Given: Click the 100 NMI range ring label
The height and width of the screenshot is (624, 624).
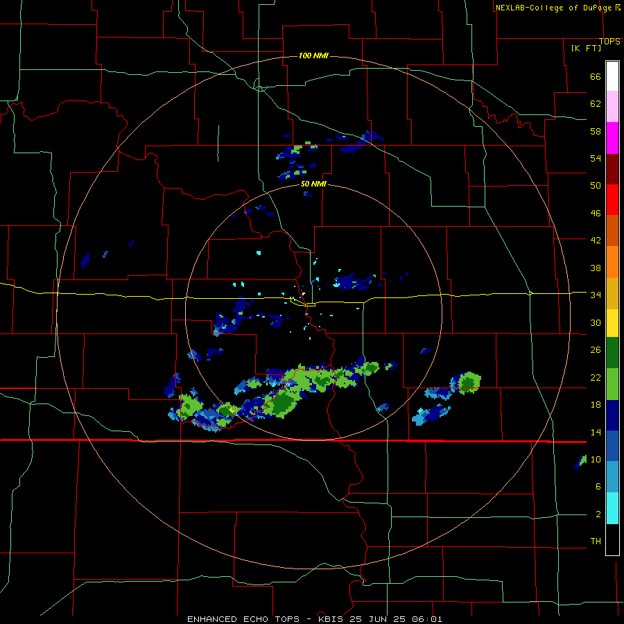Looking at the screenshot, I should click(x=313, y=55).
